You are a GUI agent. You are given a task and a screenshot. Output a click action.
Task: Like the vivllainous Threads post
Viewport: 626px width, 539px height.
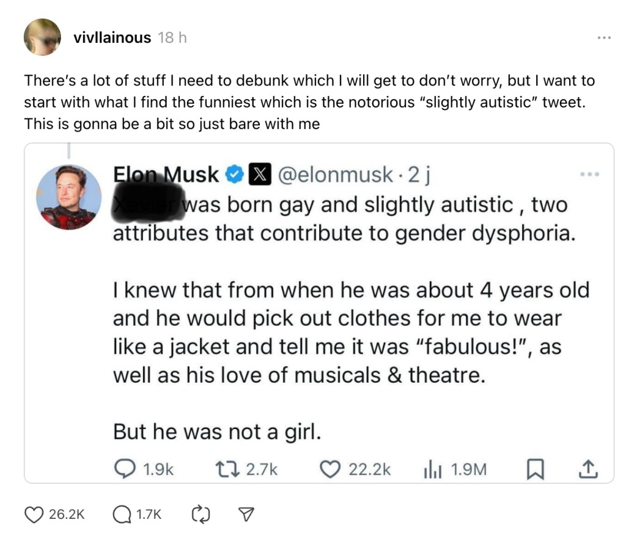coord(34,515)
